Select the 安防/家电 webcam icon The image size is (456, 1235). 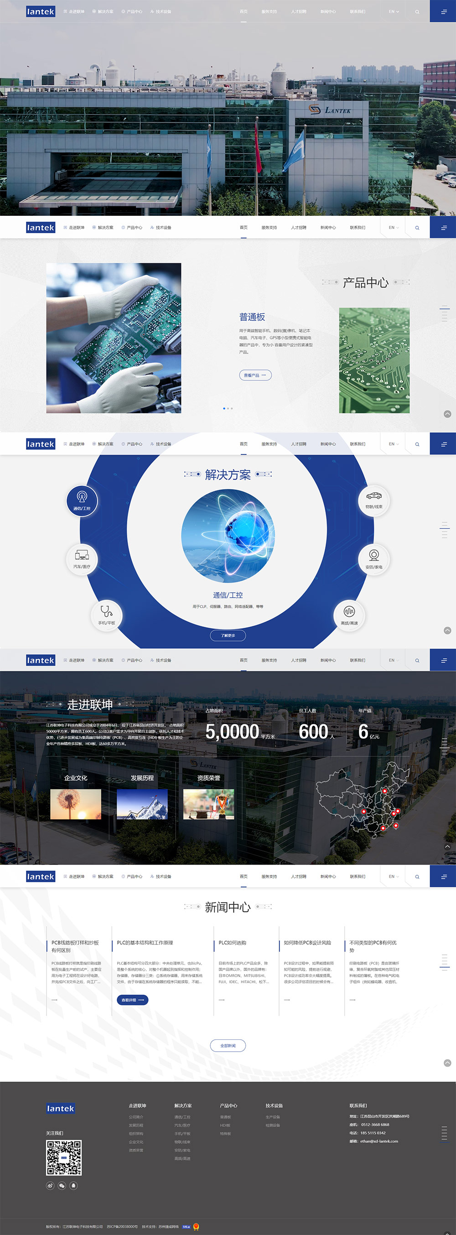373,559
